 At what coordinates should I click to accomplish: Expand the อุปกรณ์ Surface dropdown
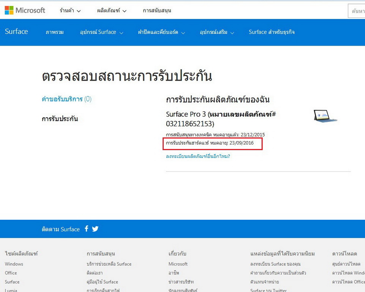click(101, 32)
